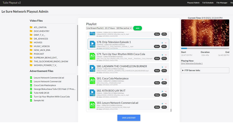
Task: Click minus icon on KITA BOO LAY IN IT
Action: [x=166, y=91]
